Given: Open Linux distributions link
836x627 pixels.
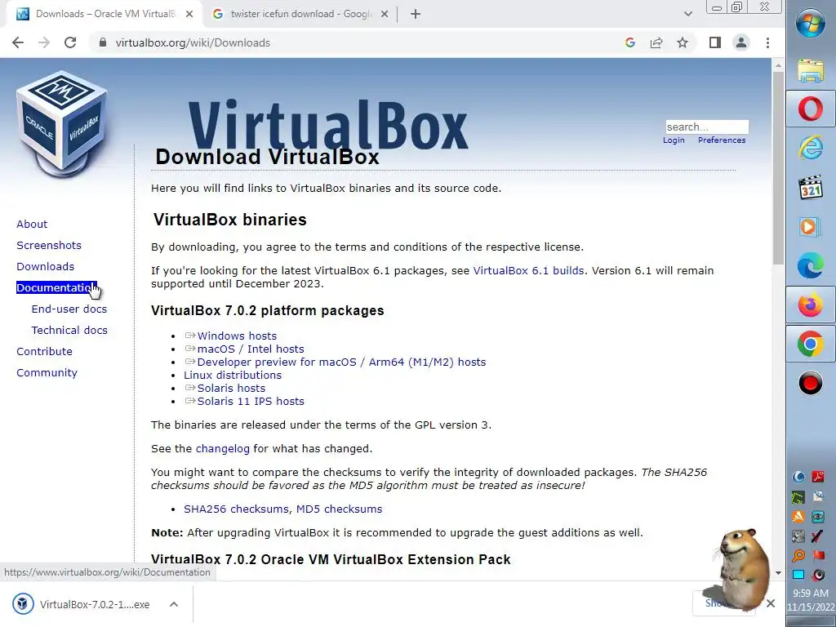Looking at the screenshot, I should [x=233, y=375].
